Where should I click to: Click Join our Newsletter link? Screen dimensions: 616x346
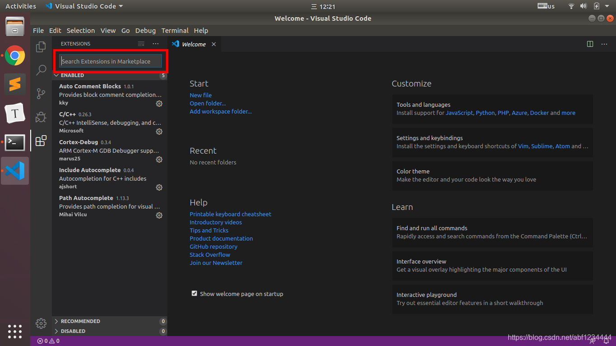point(216,263)
